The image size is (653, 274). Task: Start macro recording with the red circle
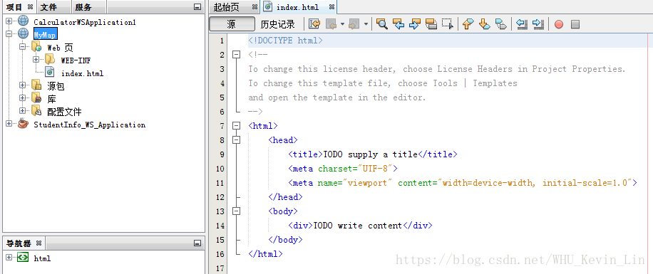pyautogui.click(x=559, y=24)
